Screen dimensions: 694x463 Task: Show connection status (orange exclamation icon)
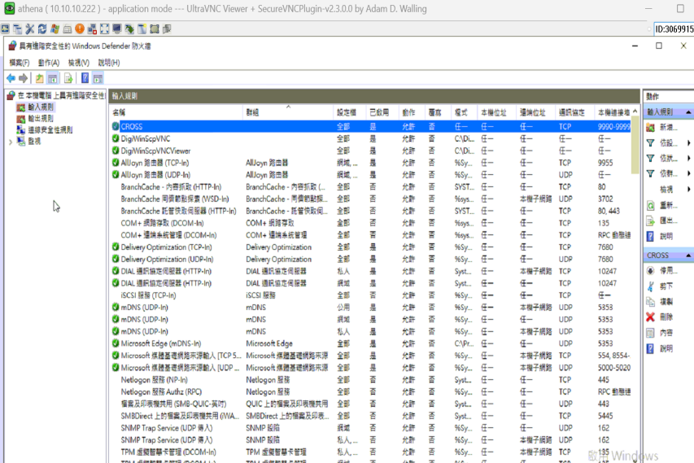[x=80, y=29]
